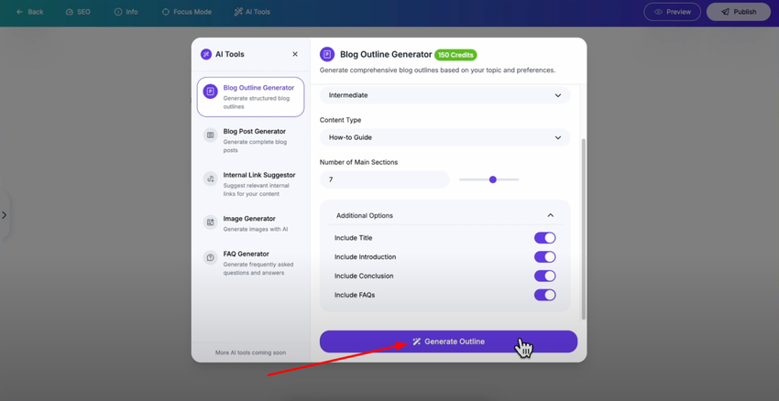Click the Blog Outline Generator sidebar icon
Image resolution: width=779 pixels, height=401 pixels.
pyautogui.click(x=210, y=92)
